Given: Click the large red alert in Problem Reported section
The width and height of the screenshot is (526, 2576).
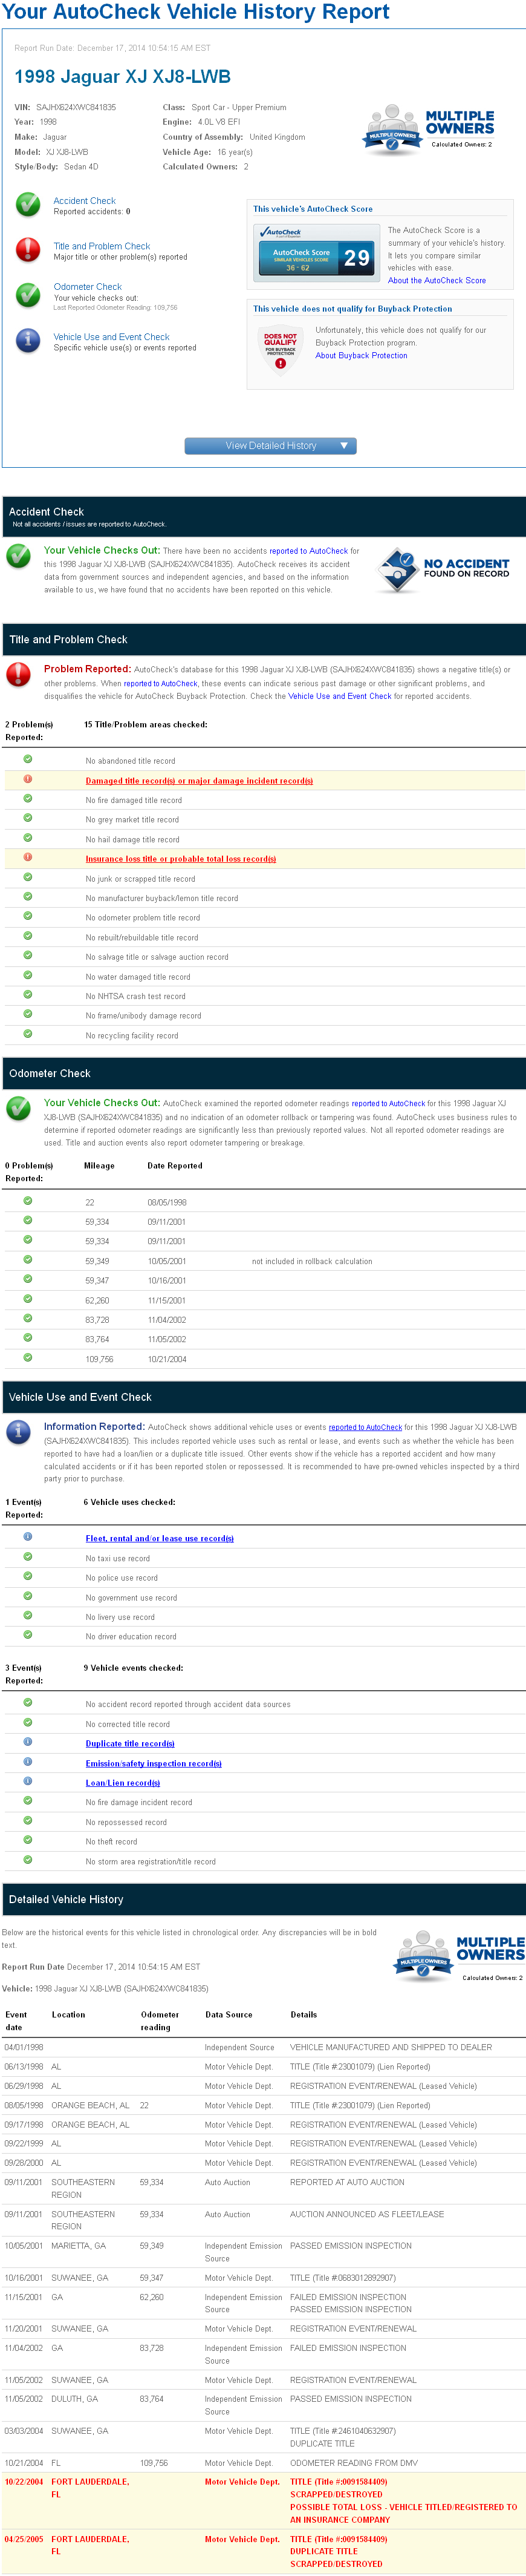Looking at the screenshot, I should [x=18, y=674].
